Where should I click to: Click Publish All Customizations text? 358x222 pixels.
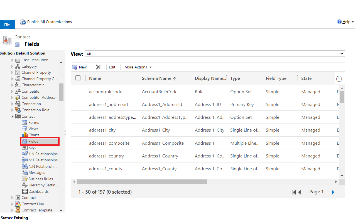point(50,22)
